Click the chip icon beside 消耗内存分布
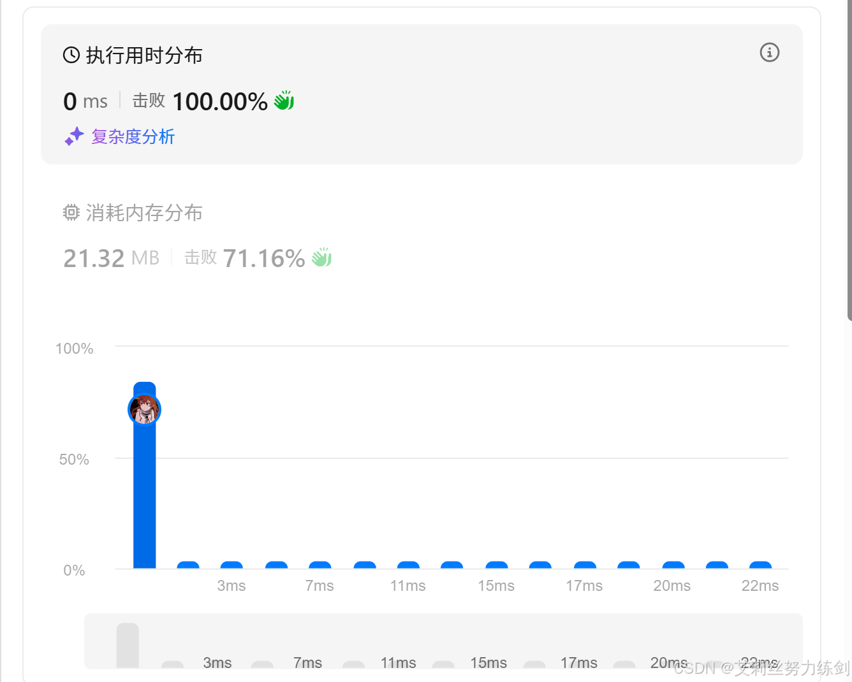Screen dimensions: 852x682 coord(71,212)
